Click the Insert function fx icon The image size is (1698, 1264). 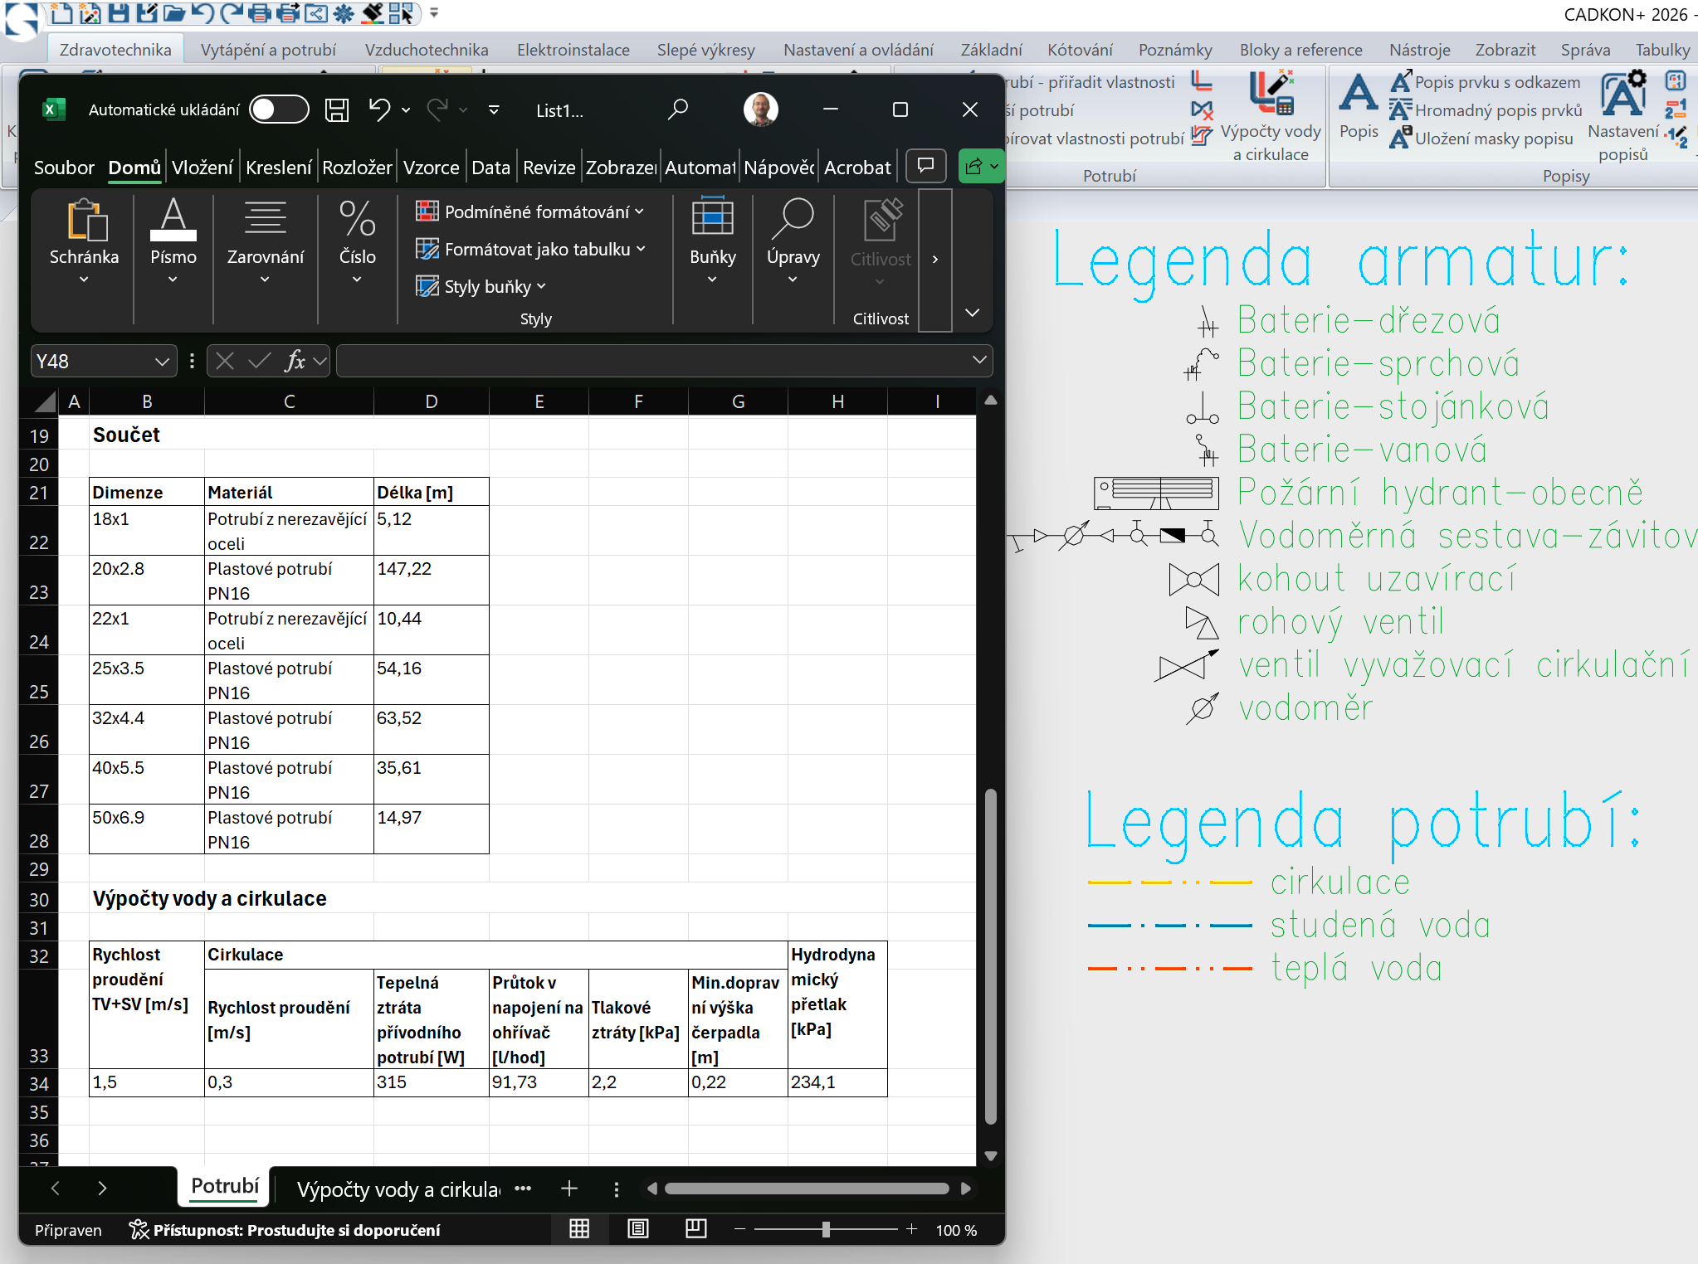click(295, 361)
